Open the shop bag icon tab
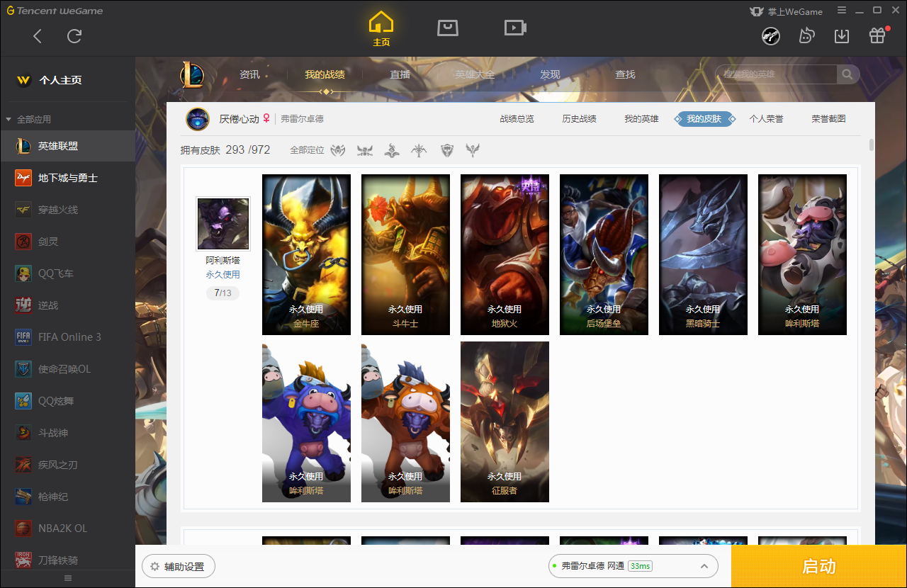 click(x=448, y=28)
